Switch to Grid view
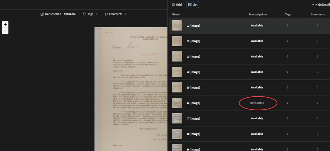330x151 pixels. [x=177, y=5]
